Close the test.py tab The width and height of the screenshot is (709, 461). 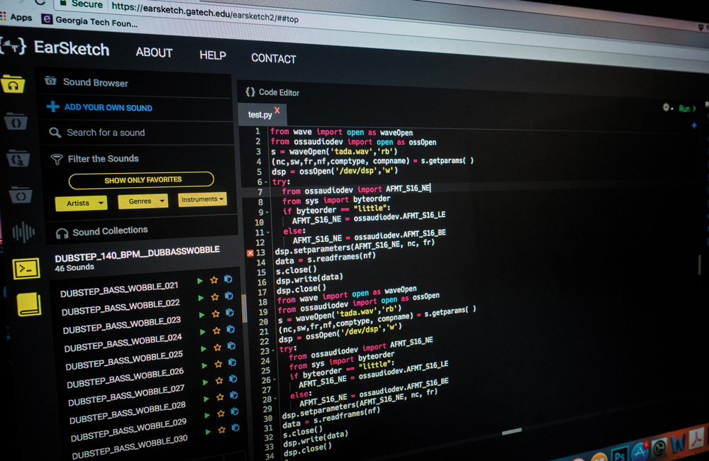click(277, 111)
